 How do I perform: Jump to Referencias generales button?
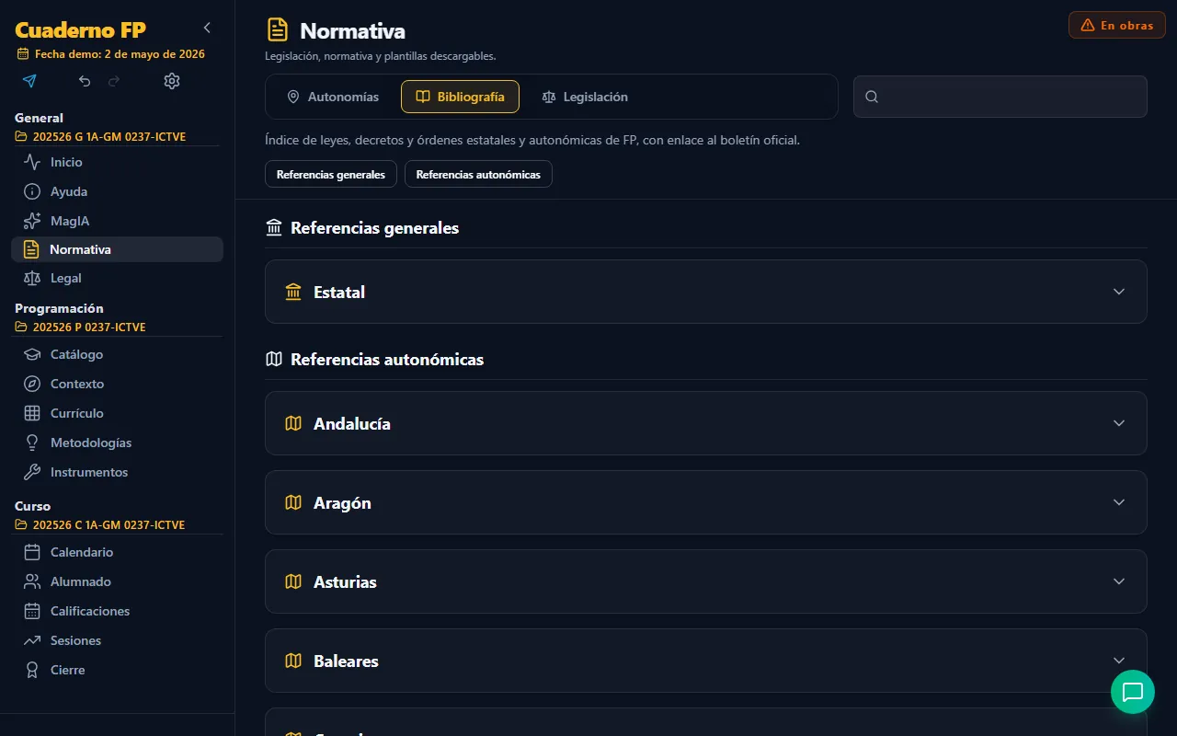pyautogui.click(x=331, y=174)
